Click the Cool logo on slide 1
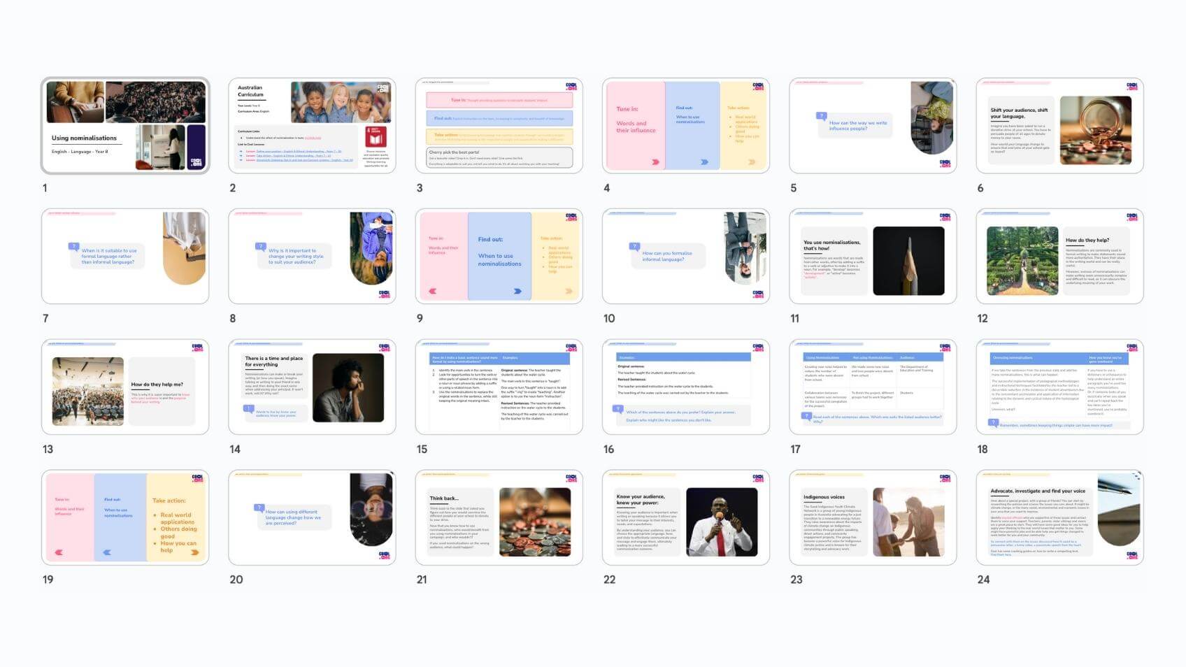This screenshot has height=667, width=1186. 196,162
